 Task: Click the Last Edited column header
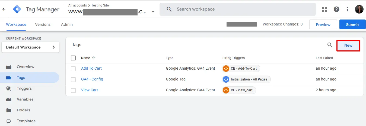[324, 58]
